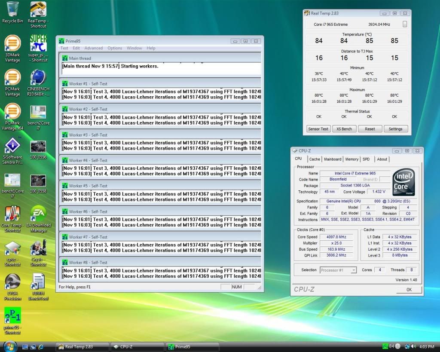Click the Worker #4 - Self-Test title bar
Screen dimensions: 440x352
click(161, 160)
